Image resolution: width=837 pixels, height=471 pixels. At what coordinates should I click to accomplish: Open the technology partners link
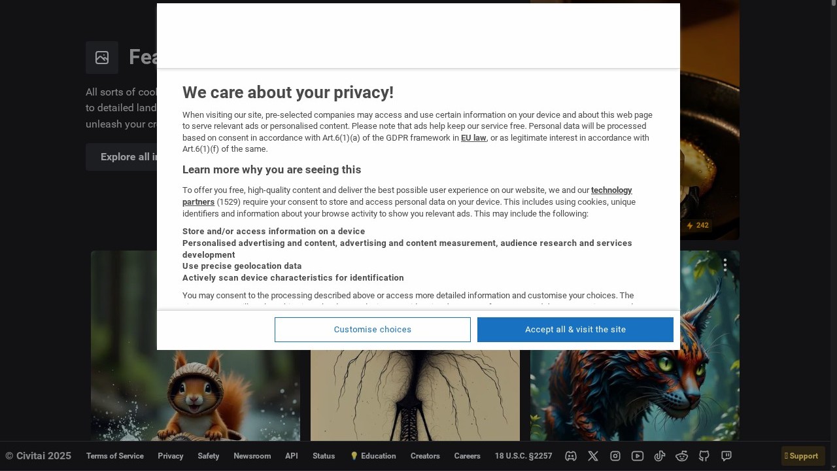coord(611,190)
